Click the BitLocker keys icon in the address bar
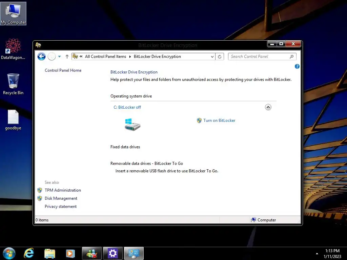347x260 pixels. [x=75, y=57]
